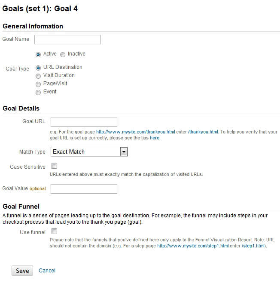Image resolution: width=280 pixels, height=290 pixels.
Task: Focus the Goal URL input box
Action: 84,122
